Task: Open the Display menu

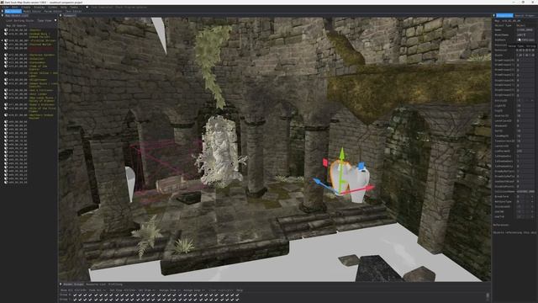Action: click(40, 8)
